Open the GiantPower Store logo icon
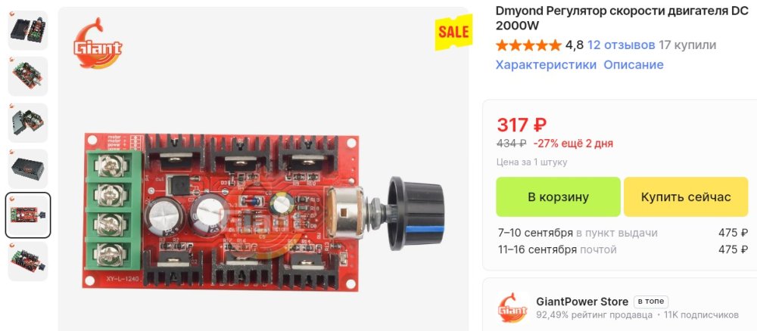Image resolution: width=757 pixels, height=331 pixels. pyautogui.click(x=512, y=308)
